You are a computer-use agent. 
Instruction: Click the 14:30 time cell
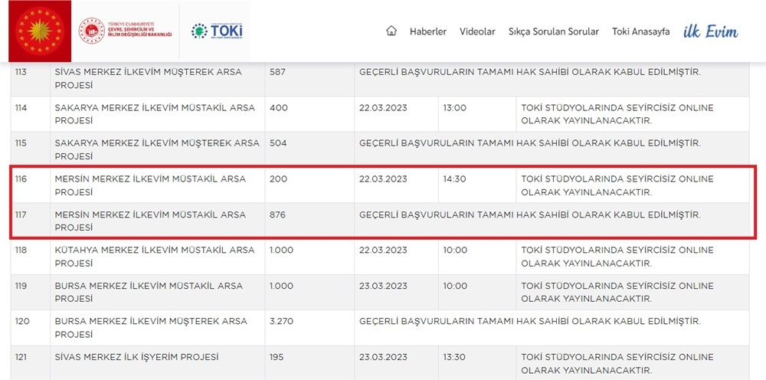point(454,179)
